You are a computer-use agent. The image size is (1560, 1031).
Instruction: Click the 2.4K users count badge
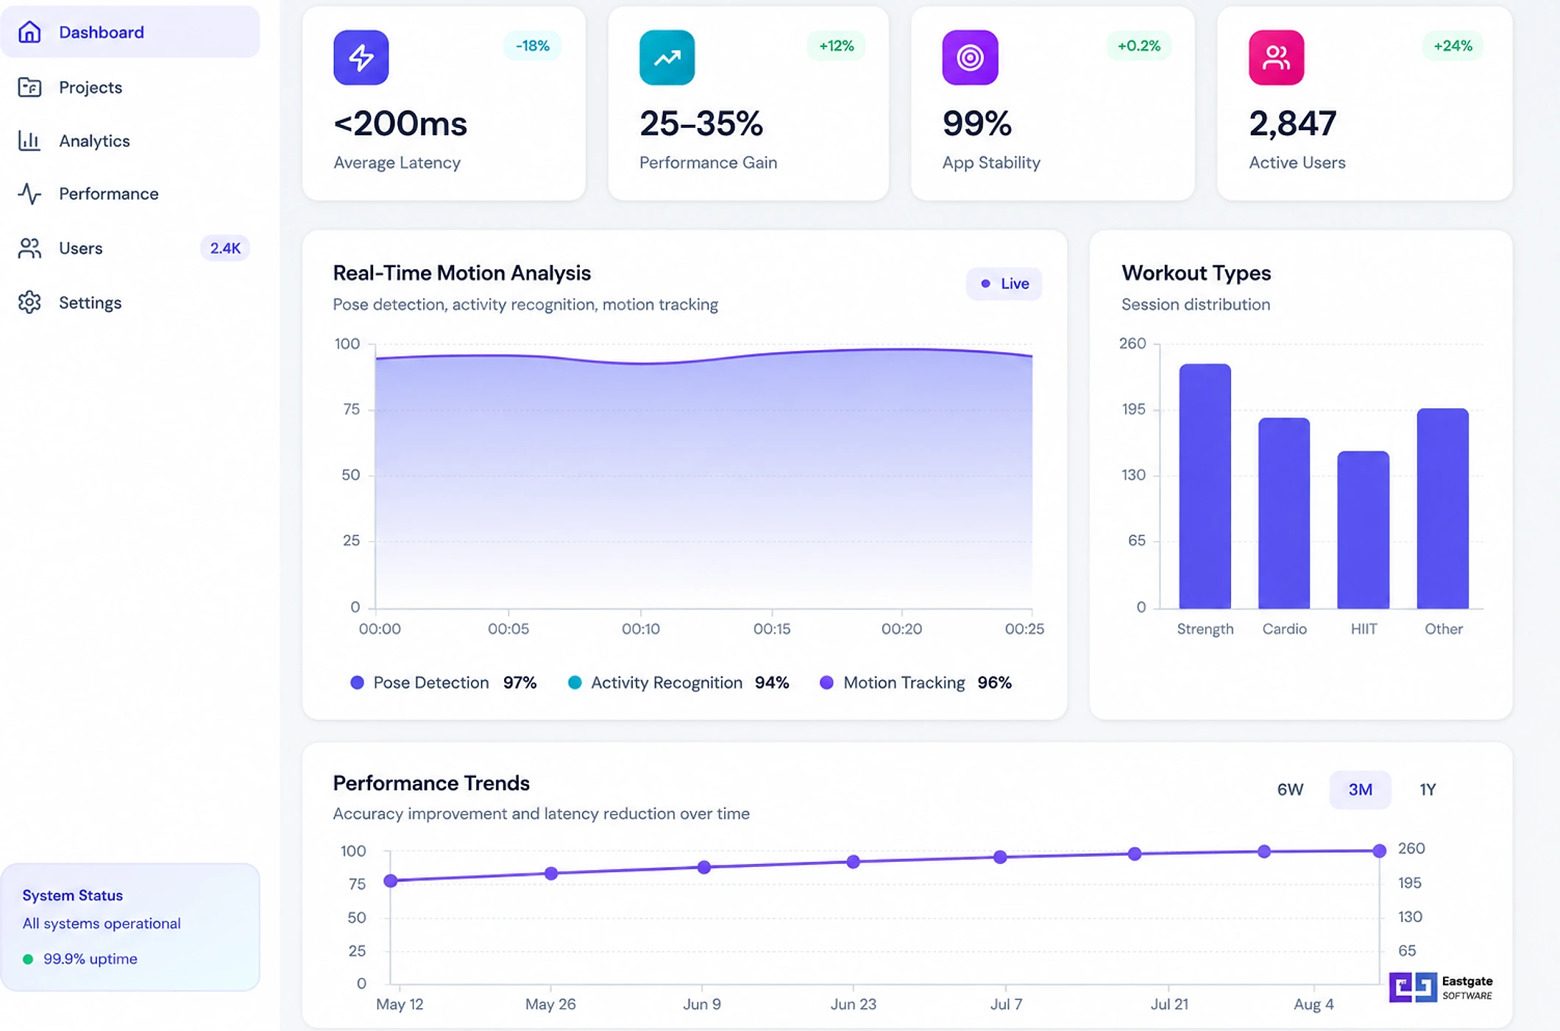coord(225,248)
